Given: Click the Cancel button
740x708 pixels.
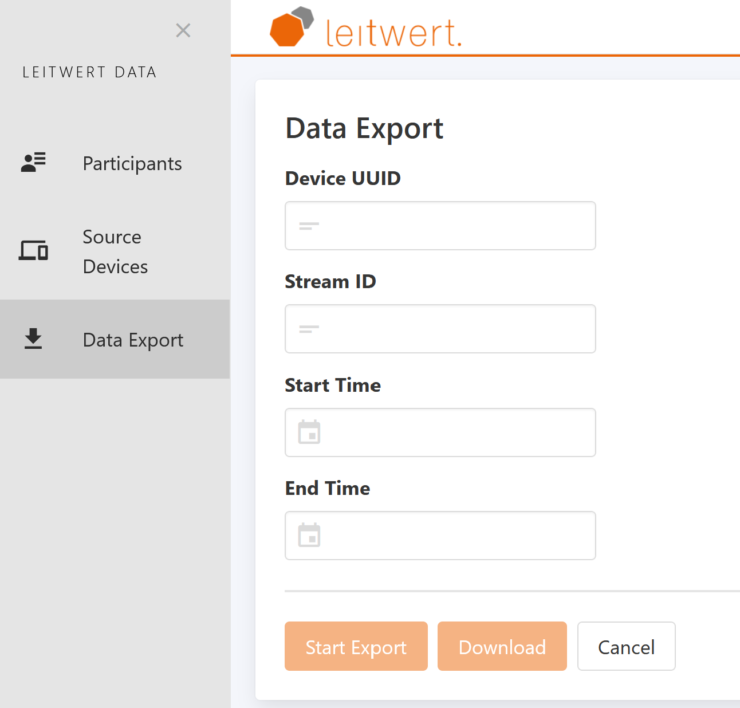Looking at the screenshot, I should click(626, 646).
